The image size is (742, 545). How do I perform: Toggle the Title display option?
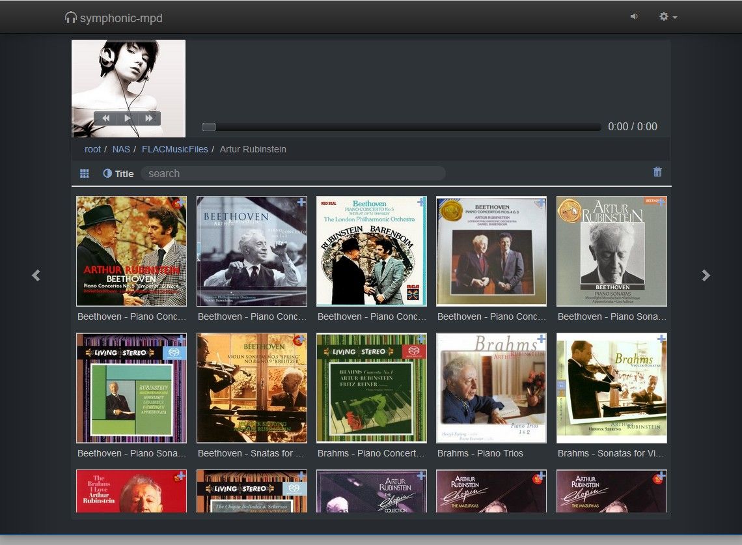coord(118,174)
